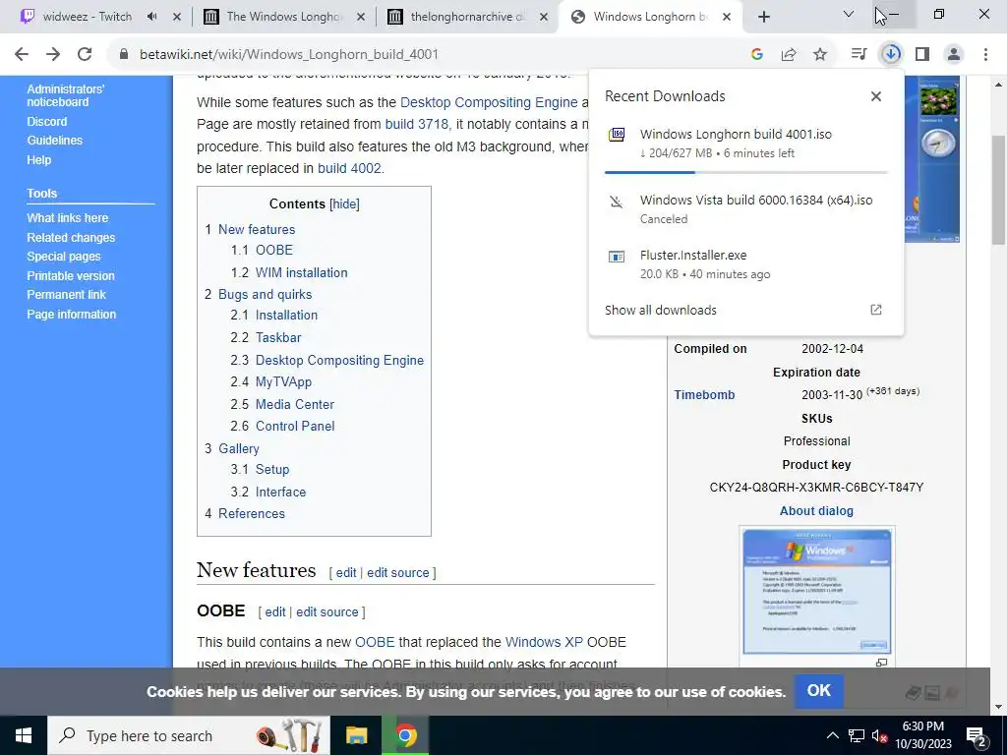This screenshot has height=755, width=1007.
Task: Open the Guidelines sidebar link
Action: click(x=55, y=141)
